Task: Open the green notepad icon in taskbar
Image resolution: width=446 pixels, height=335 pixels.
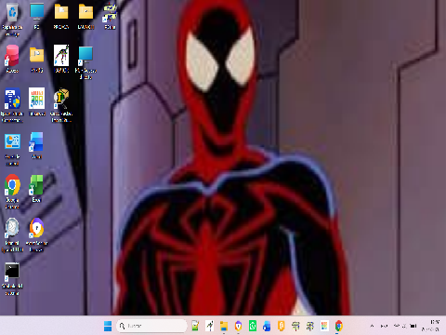Action: (195, 326)
